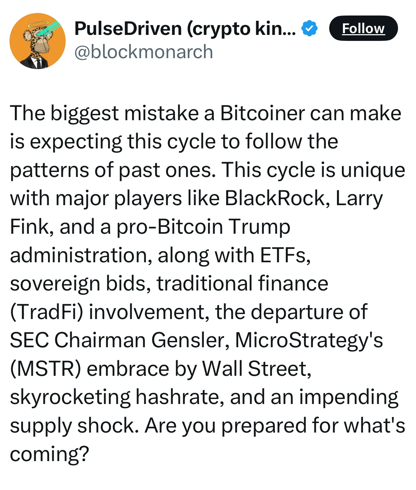Screen dimensions: 416x490
Task: Click "Larry" in the tweet text
Action: [359, 198]
